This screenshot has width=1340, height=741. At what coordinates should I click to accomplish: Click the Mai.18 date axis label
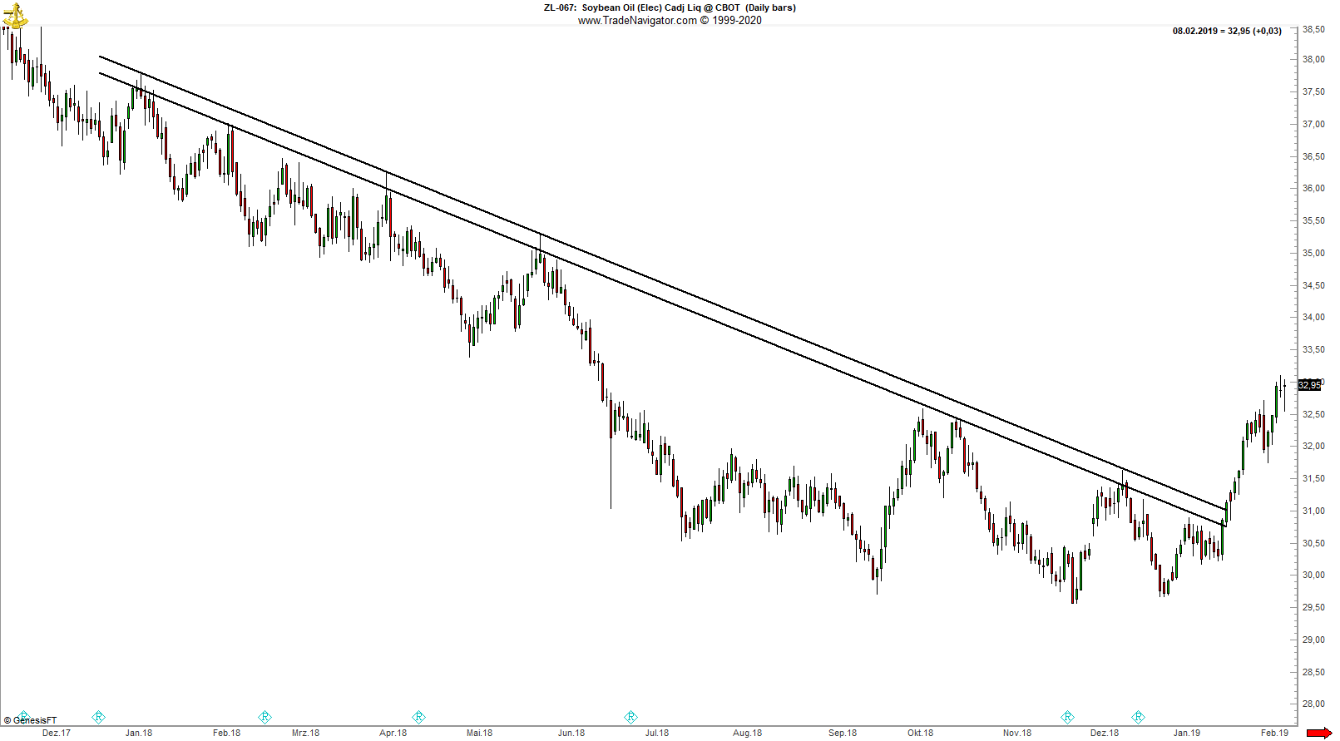[479, 733]
